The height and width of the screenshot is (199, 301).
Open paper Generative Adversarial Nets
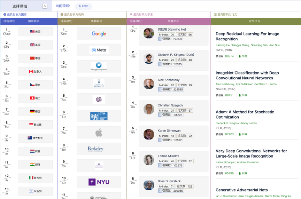click(241, 190)
